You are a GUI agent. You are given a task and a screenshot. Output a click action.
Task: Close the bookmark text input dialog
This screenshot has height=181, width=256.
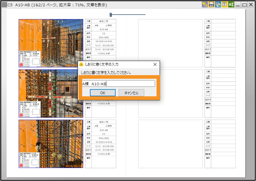[x=155, y=64]
